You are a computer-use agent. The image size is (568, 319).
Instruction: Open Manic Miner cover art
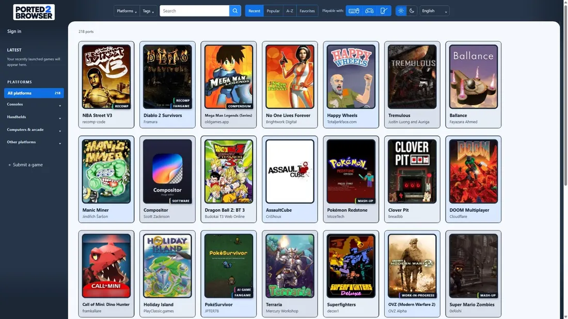(x=106, y=172)
